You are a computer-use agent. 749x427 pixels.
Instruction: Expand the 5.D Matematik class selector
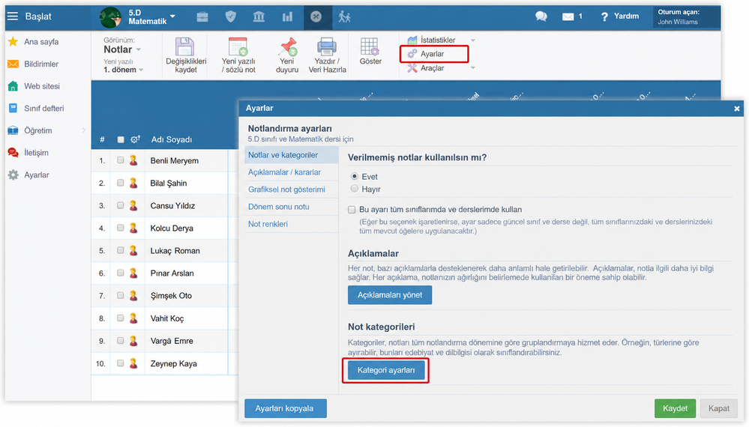pyautogui.click(x=151, y=16)
